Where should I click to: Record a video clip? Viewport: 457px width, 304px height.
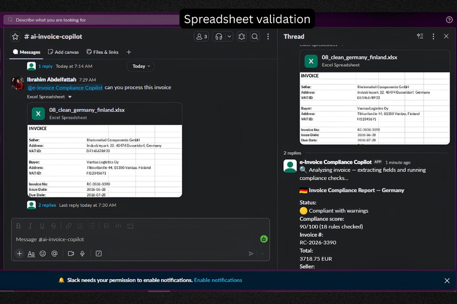71,254
